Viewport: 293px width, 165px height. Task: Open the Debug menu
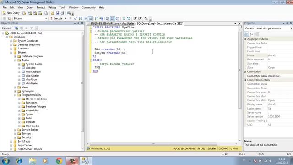52,7
